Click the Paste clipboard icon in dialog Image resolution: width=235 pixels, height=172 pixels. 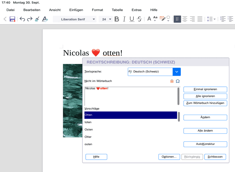coord(172,81)
